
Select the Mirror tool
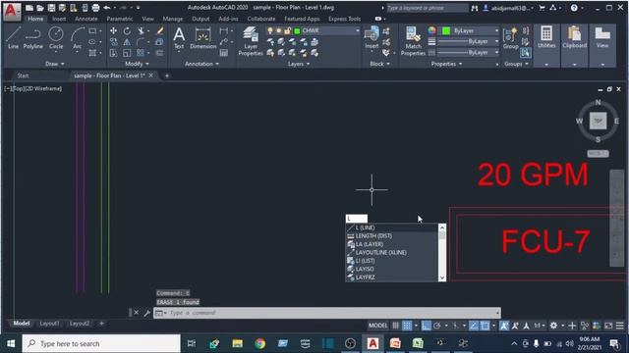[127, 41]
